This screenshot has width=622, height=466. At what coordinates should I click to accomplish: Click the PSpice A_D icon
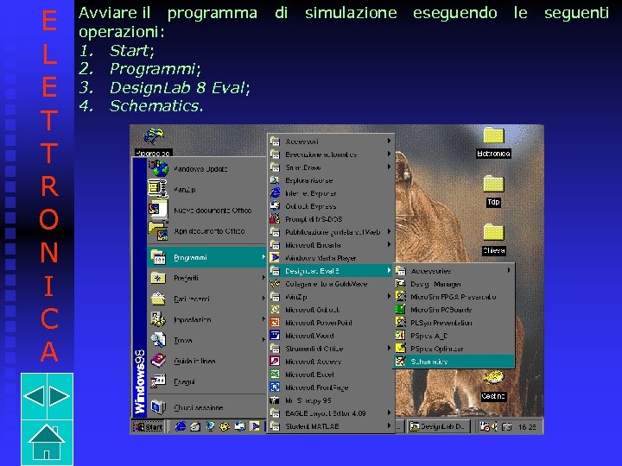[401, 335]
